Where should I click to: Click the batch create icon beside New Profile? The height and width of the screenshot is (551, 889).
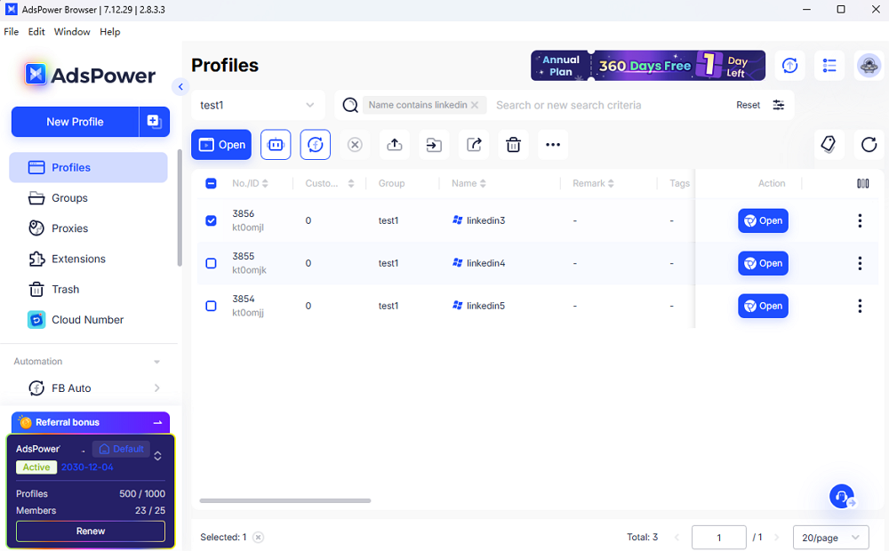coord(154,122)
